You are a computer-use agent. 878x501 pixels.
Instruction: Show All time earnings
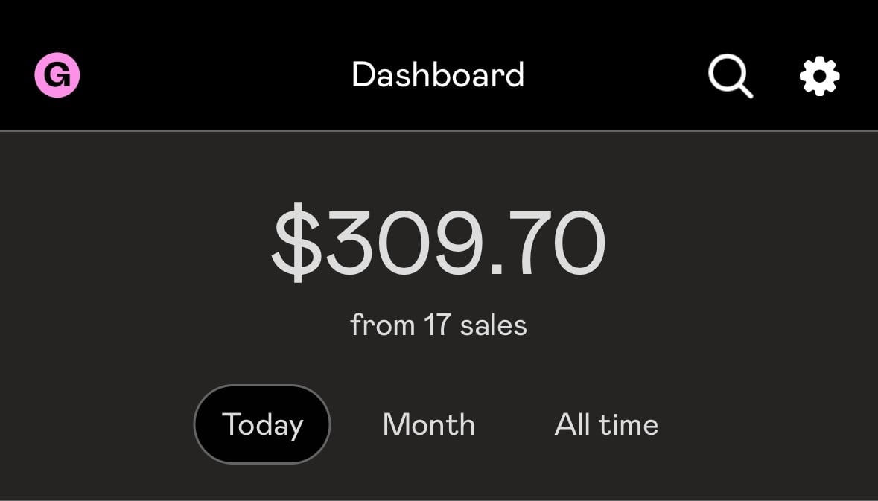pos(606,424)
